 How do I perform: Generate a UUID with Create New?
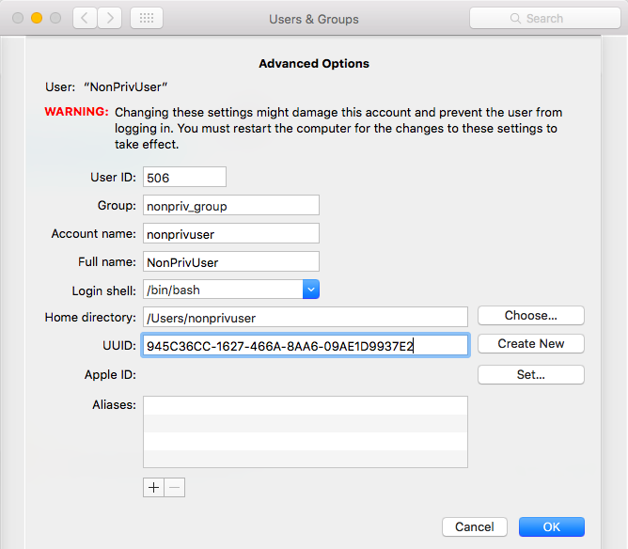(x=530, y=344)
